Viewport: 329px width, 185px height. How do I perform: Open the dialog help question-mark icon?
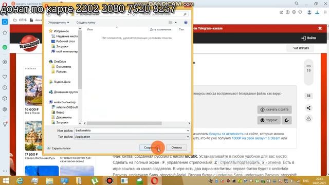186,23
